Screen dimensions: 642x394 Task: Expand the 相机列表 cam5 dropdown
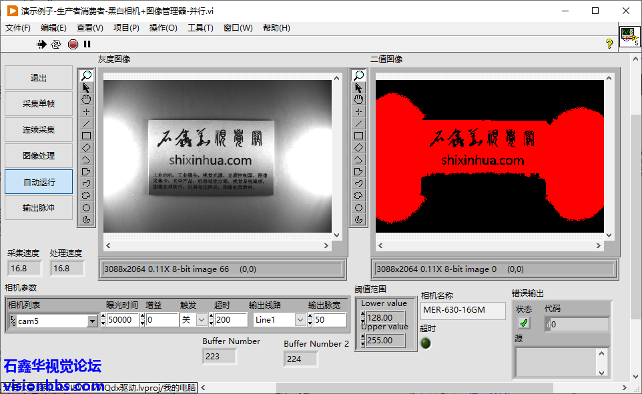click(92, 321)
